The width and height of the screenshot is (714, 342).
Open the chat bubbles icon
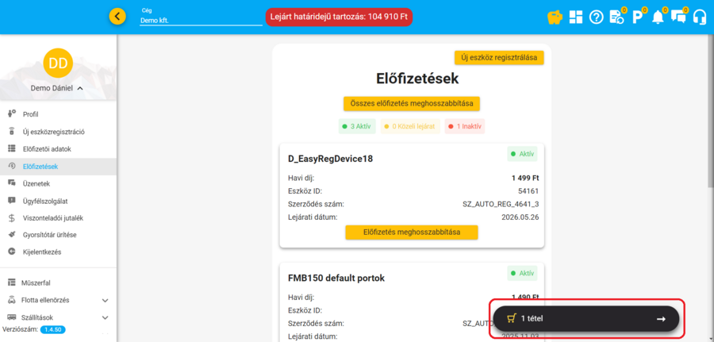tap(678, 17)
